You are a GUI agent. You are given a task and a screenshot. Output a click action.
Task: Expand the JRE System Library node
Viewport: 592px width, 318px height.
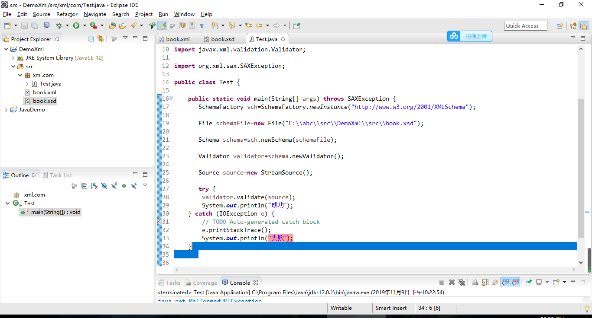point(13,58)
